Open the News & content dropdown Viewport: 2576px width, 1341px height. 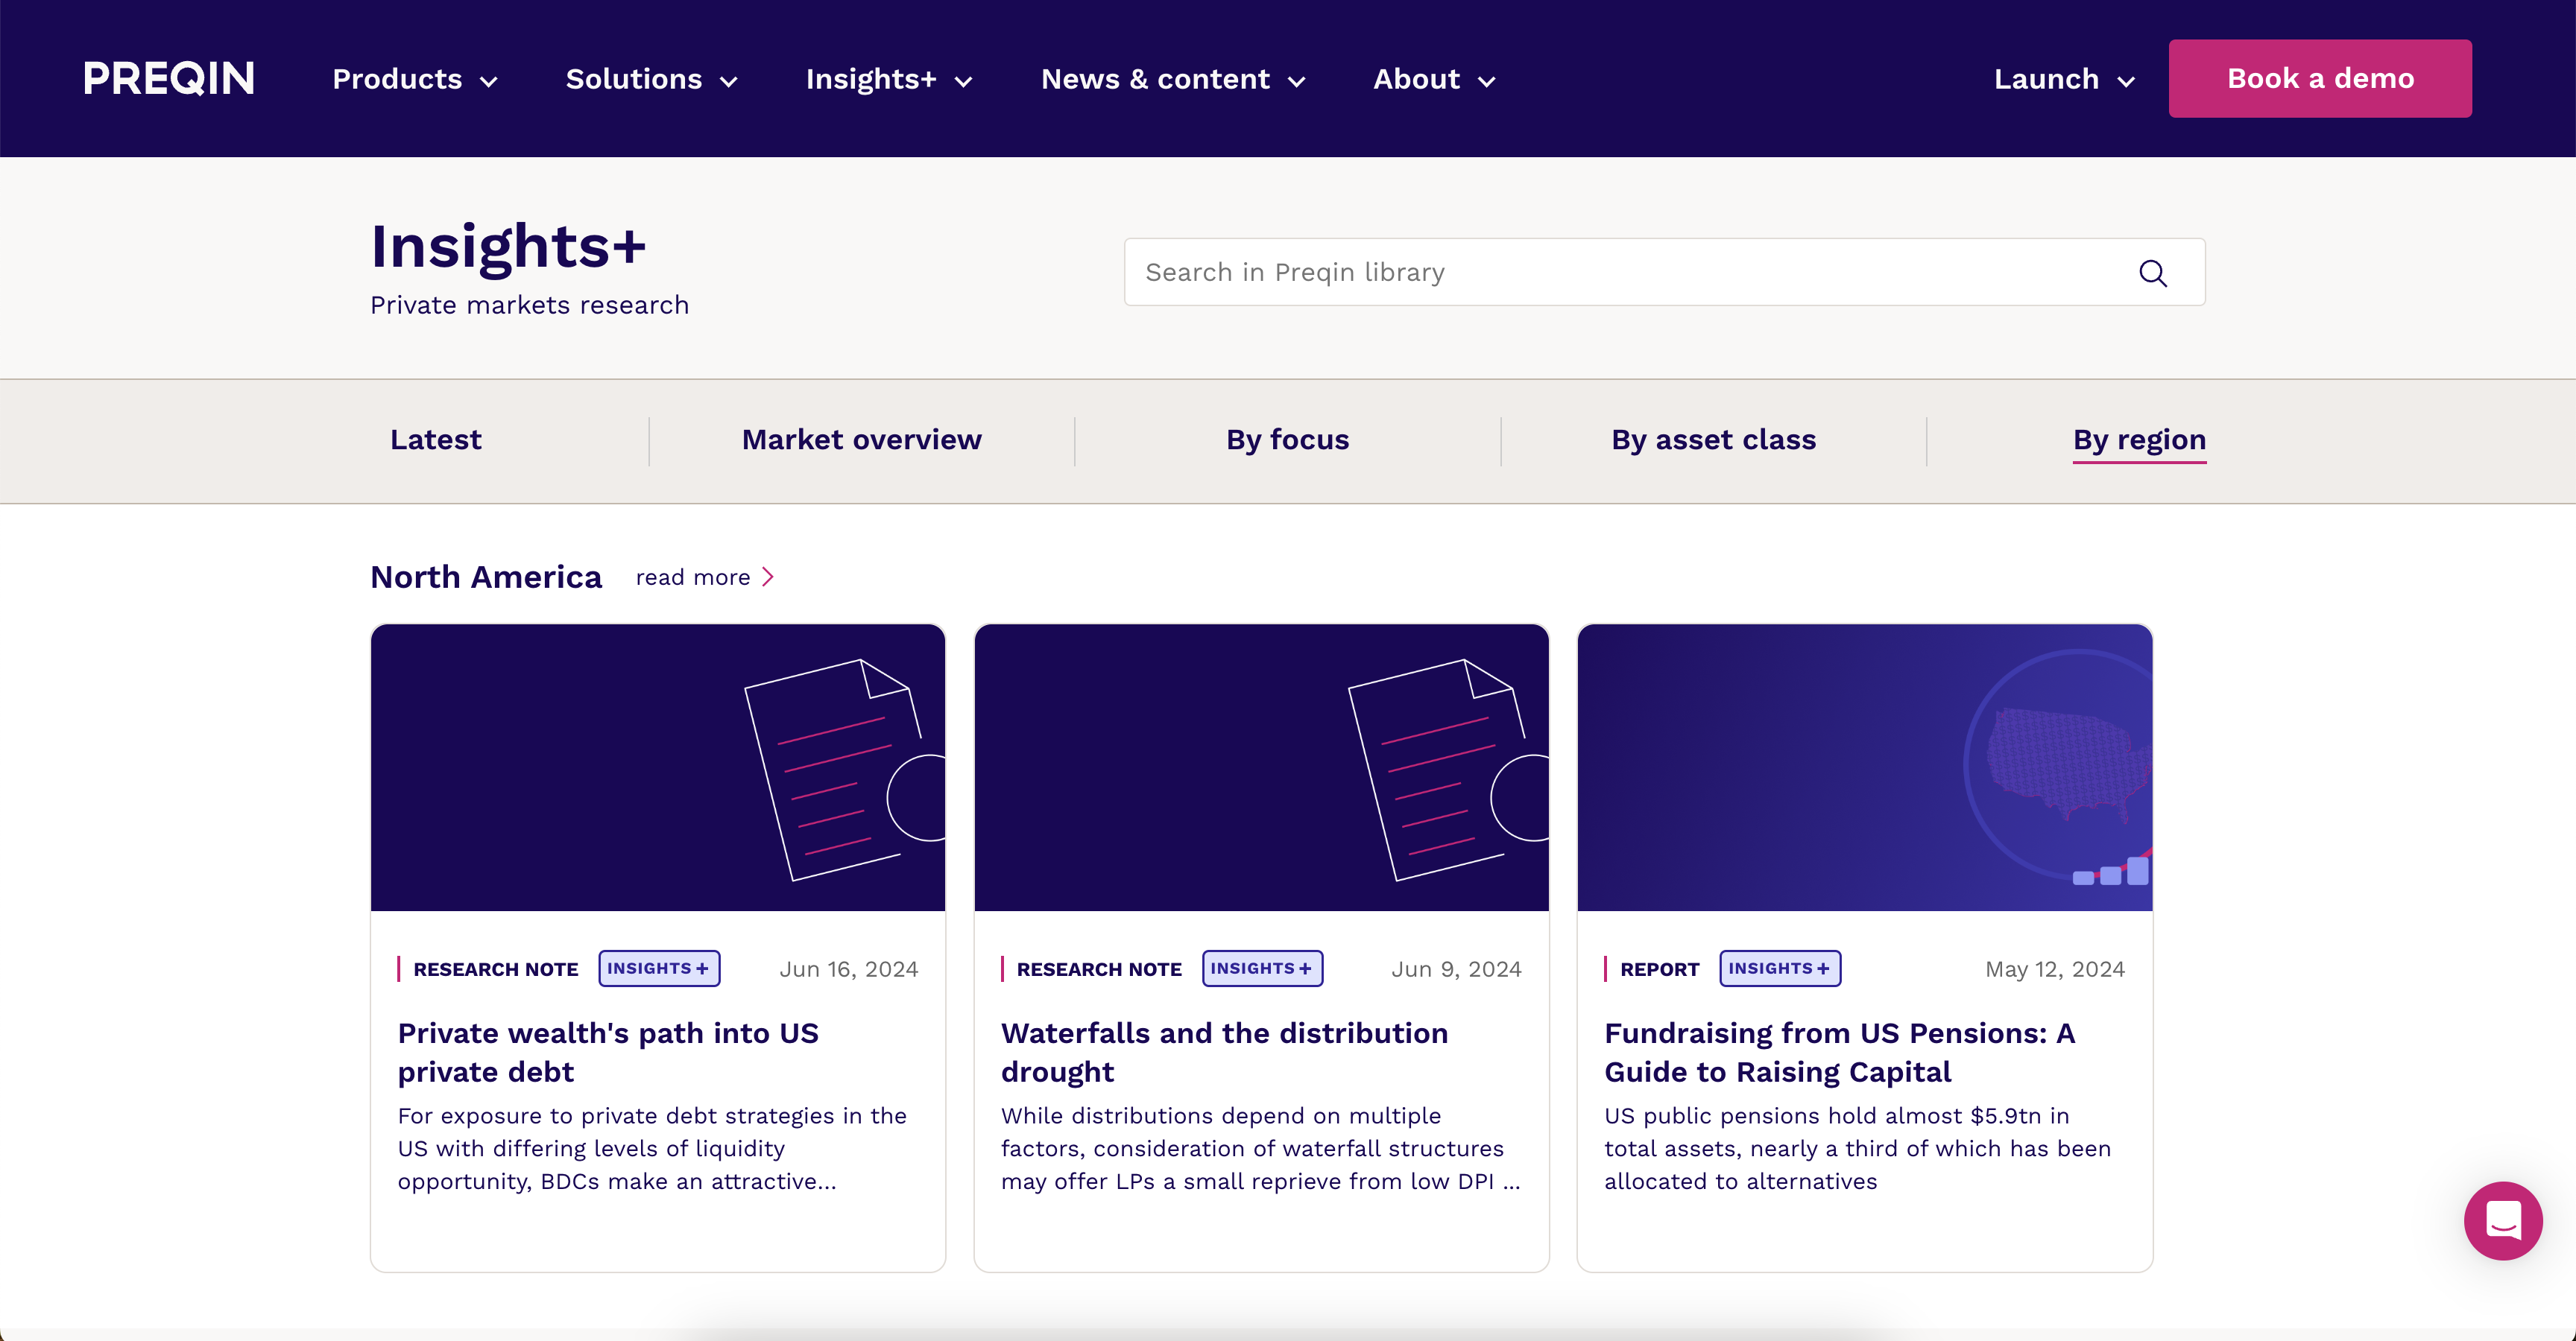click(1173, 79)
